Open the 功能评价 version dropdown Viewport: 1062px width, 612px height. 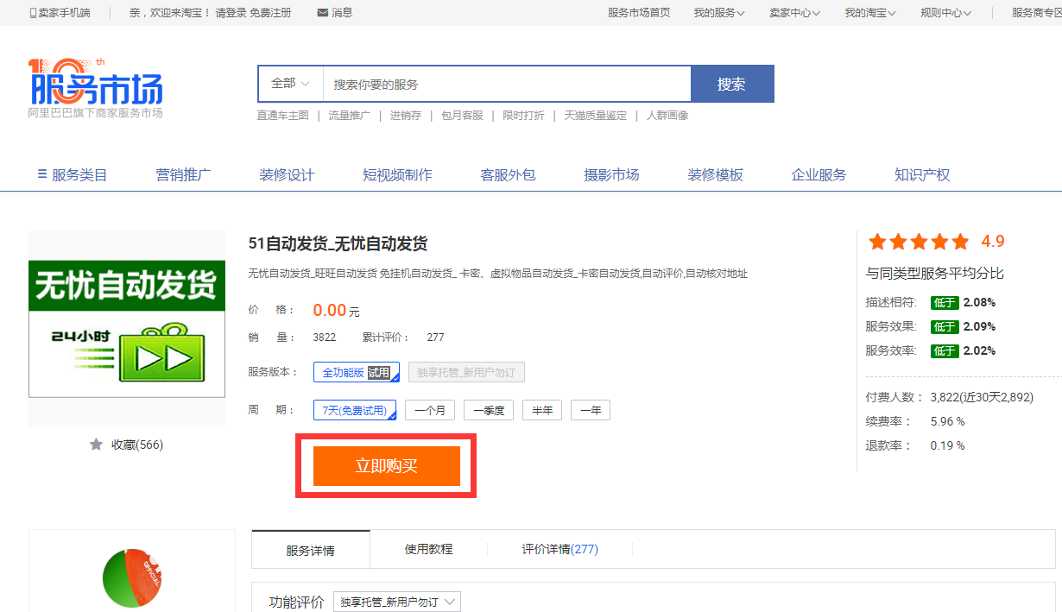coord(397,602)
